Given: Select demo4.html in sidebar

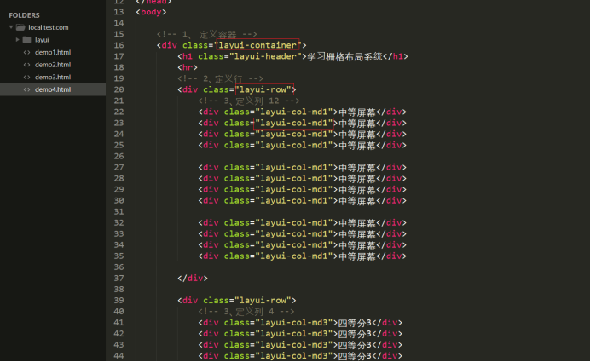Looking at the screenshot, I should click(53, 89).
